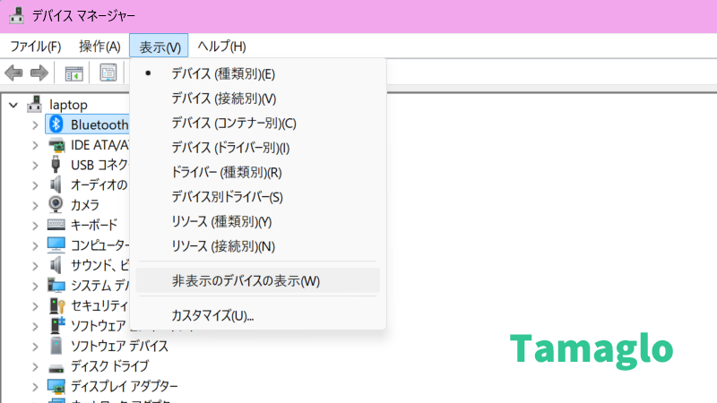This screenshot has height=403, width=717.
Task: Click the オーディオ speaker icon
Action: [x=56, y=184]
